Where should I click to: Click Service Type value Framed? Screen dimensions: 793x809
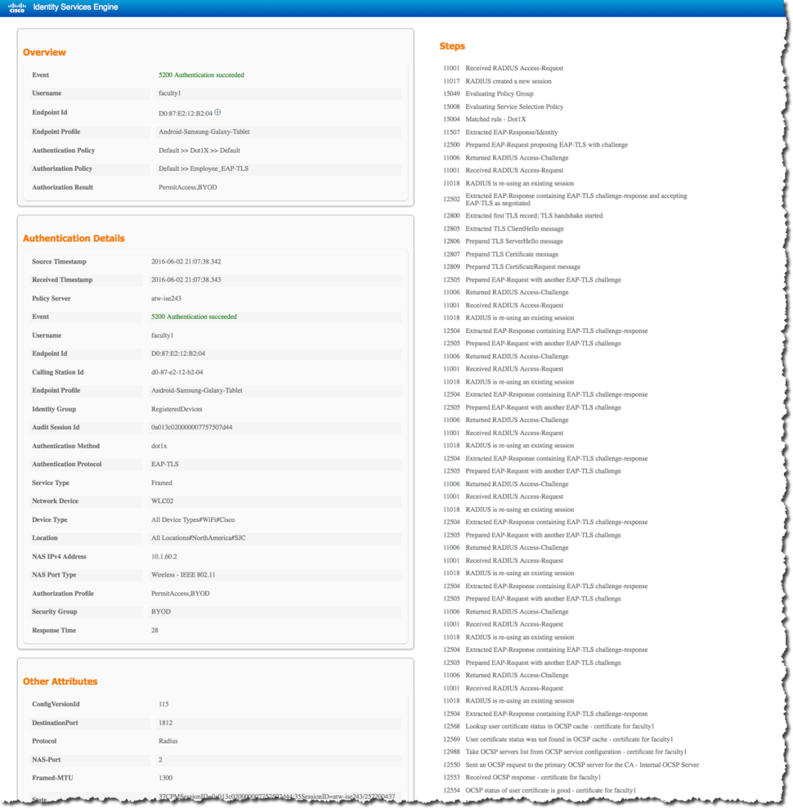point(162,483)
